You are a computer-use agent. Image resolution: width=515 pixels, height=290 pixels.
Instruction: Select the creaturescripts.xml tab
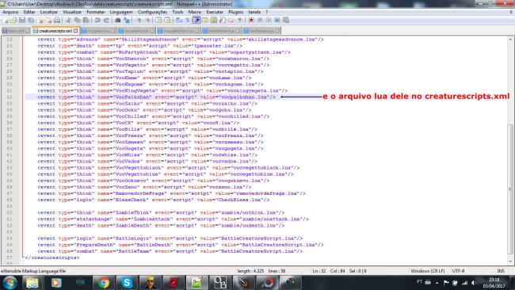coord(55,31)
